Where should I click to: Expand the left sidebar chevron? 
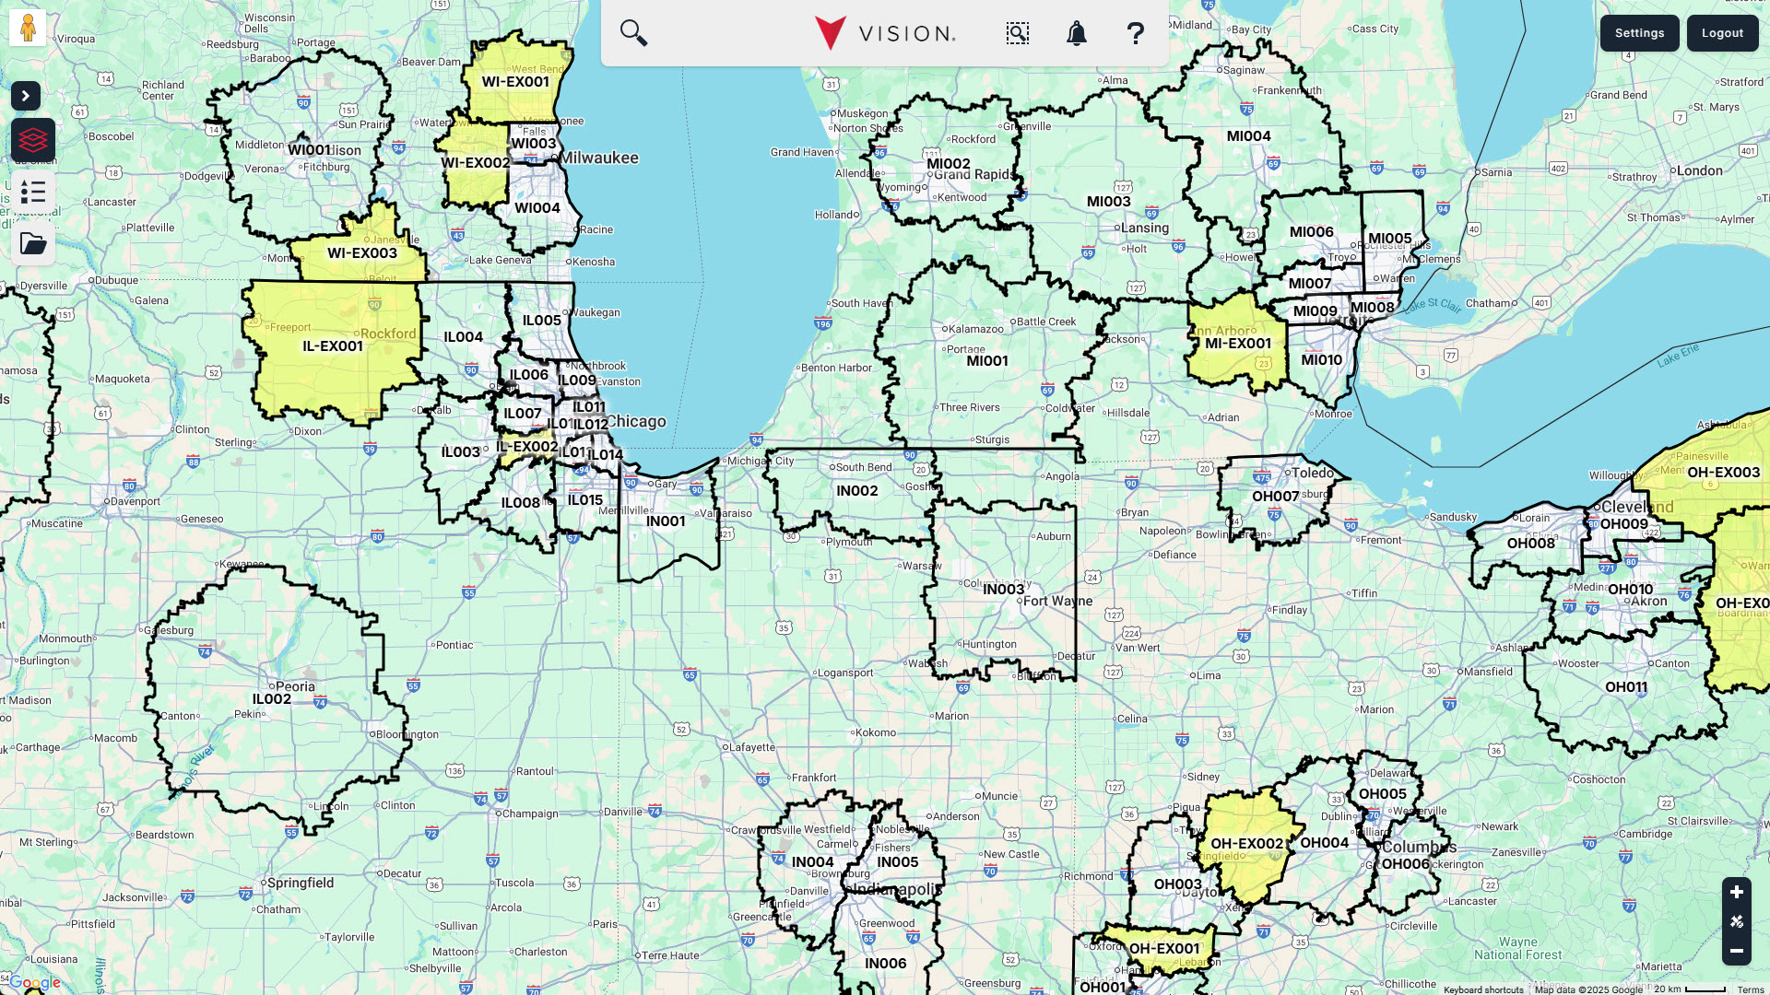(x=26, y=96)
